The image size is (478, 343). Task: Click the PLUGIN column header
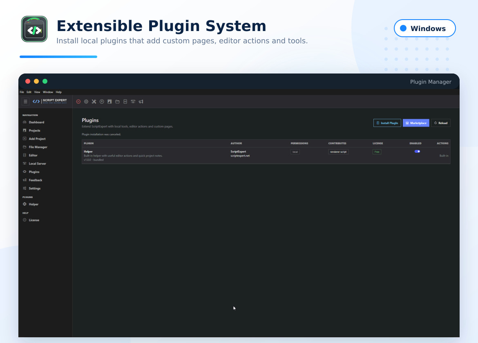tap(89, 143)
